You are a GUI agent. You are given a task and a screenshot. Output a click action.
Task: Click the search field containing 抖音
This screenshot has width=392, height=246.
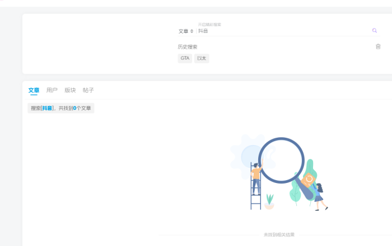(x=280, y=31)
